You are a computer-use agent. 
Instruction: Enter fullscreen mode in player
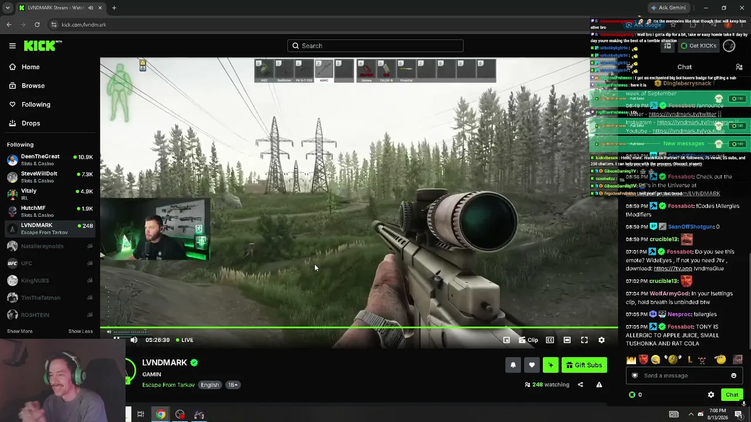point(584,340)
